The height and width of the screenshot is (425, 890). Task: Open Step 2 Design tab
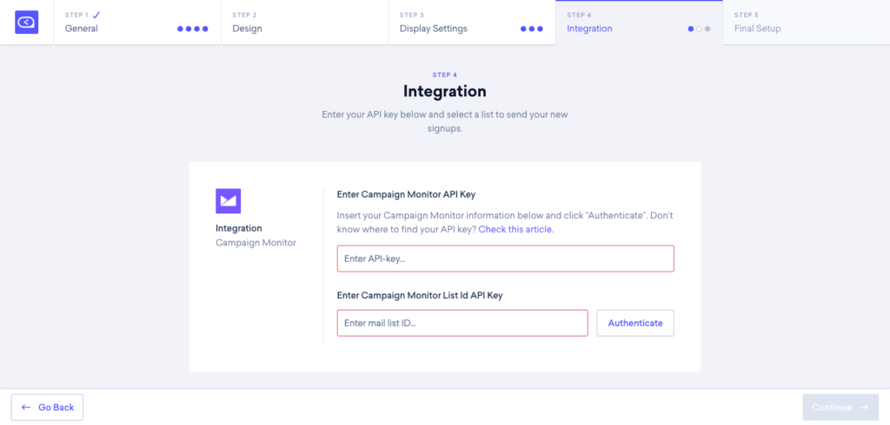pos(304,22)
